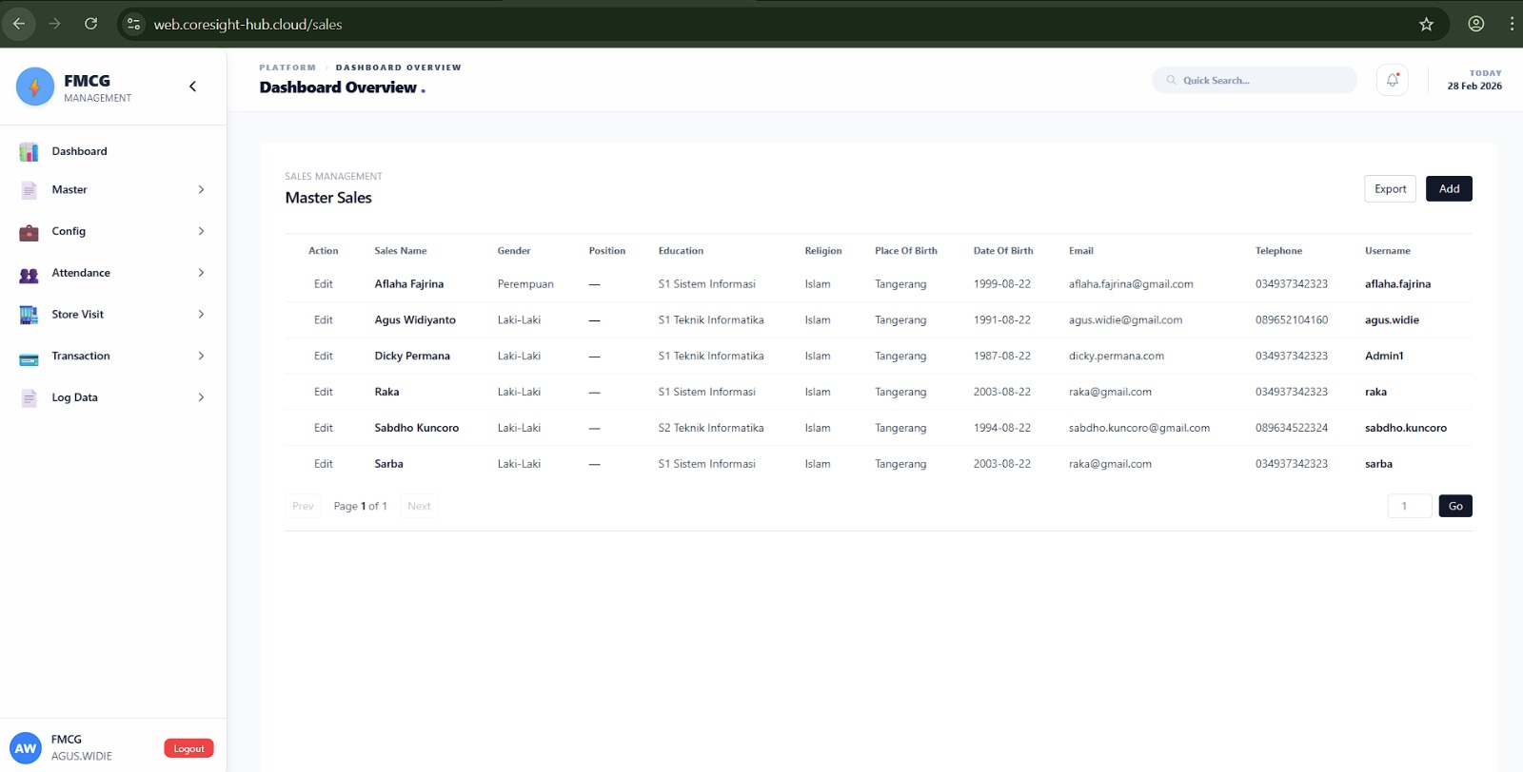Image resolution: width=1523 pixels, height=772 pixels.
Task: Expand the Log Data submenu chevron
Action: 201,397
